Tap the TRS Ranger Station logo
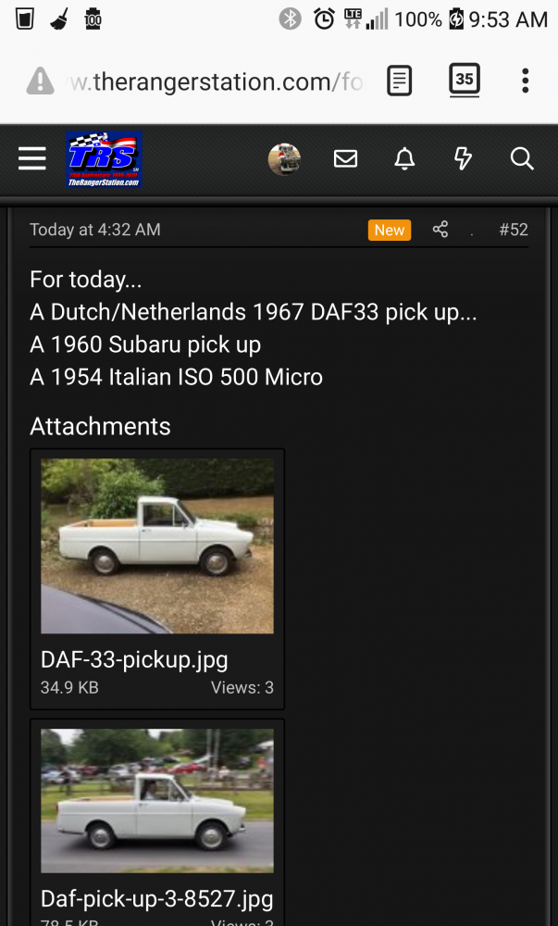 [x=103, y=159]
